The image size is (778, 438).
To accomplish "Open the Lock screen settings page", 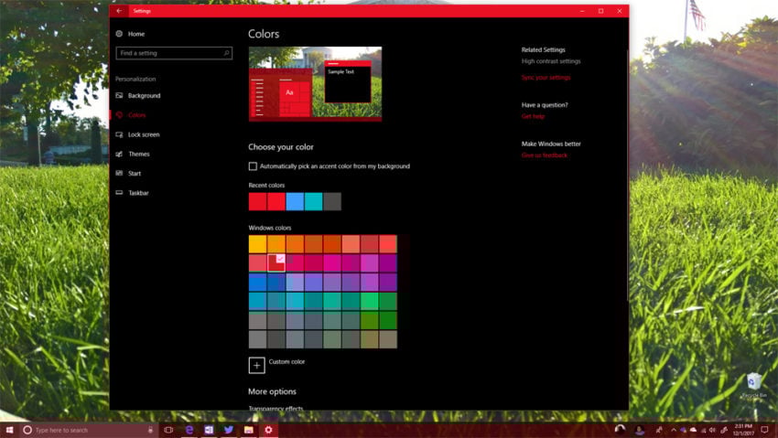I will tap(144, 134).
